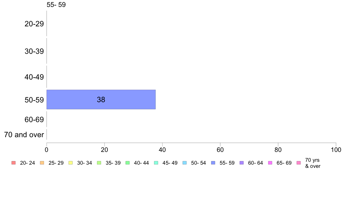This screenshot has width=344, height=213.
Task: Click the 25- 29 legend color swatch
Action: click(x=42, y=163)
